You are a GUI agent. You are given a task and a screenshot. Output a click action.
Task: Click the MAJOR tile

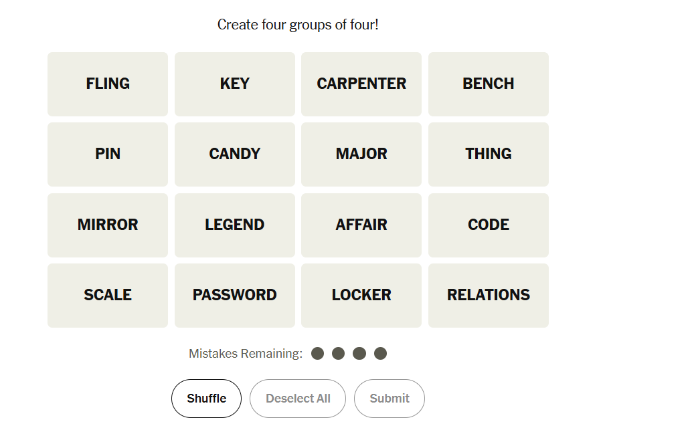tap(361, 154)
